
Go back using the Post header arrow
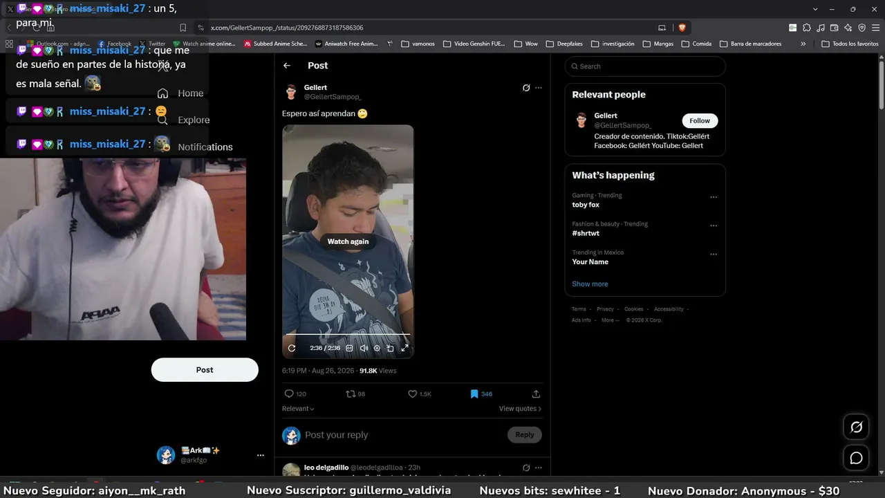point(287,66)
